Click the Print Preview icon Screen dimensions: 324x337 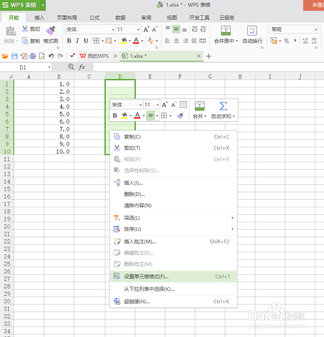point(42,56)
